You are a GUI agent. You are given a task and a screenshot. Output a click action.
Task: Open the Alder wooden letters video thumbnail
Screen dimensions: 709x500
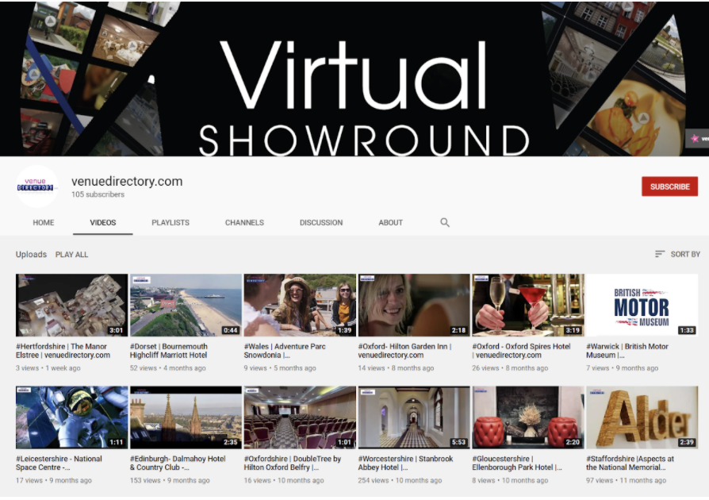click(x=642, y=417)
